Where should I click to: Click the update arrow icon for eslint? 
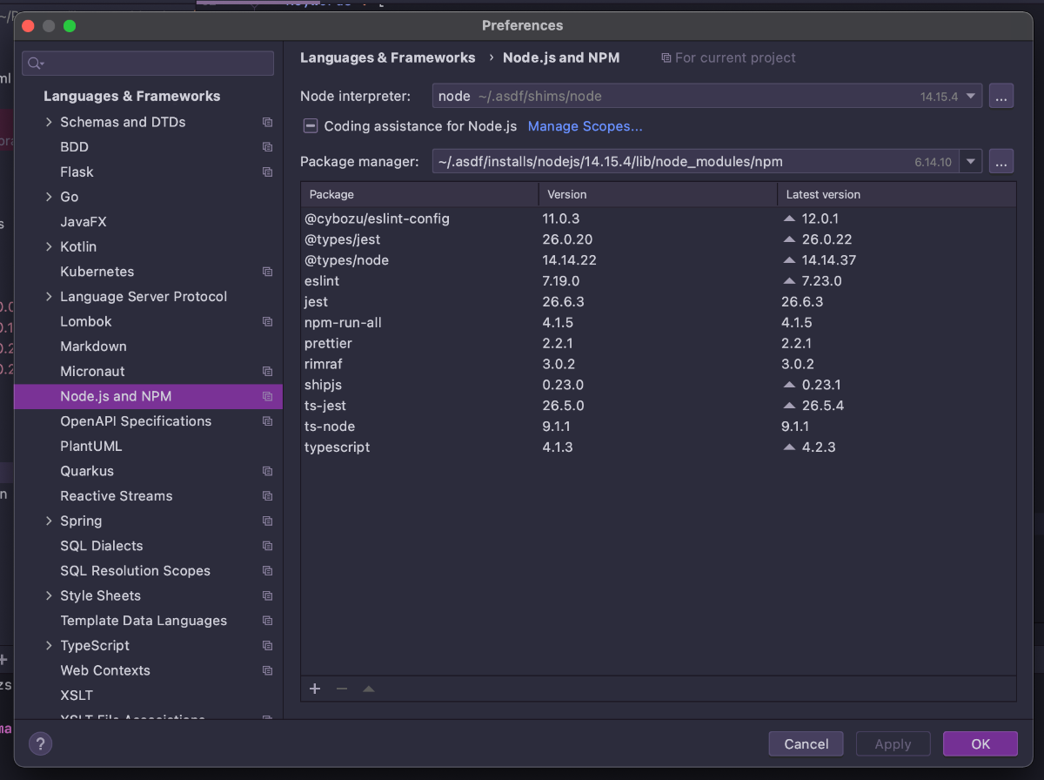789,280
